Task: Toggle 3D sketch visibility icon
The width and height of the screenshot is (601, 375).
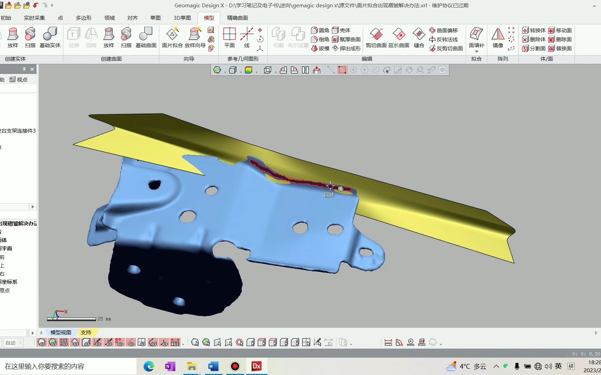Action: pos(109,342)
